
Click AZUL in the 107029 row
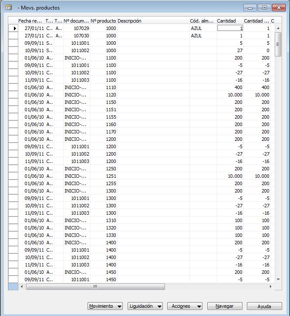[196, 28]
